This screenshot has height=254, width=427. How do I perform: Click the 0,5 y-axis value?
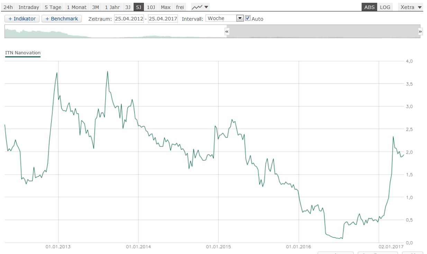point(409,220)
